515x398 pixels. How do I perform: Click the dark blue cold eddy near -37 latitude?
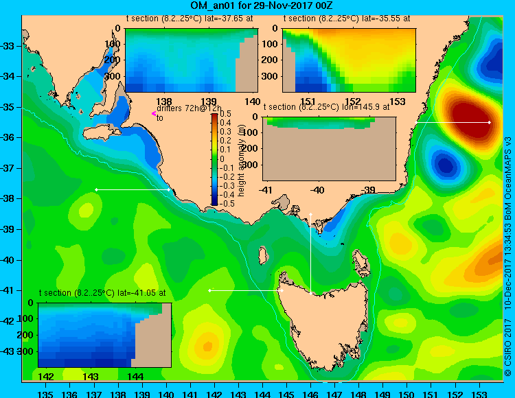point(446,165)
